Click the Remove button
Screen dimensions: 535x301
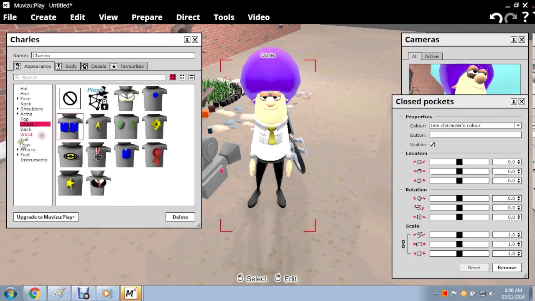507,268
